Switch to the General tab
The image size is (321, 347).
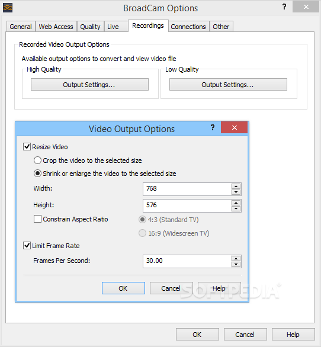21,27
